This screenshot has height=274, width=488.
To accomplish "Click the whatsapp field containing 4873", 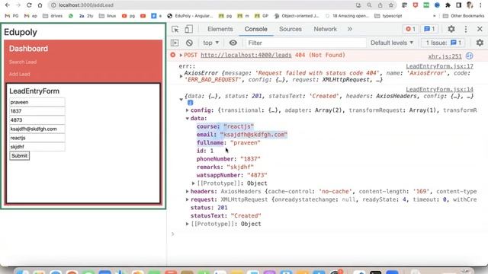I will 37,120.
